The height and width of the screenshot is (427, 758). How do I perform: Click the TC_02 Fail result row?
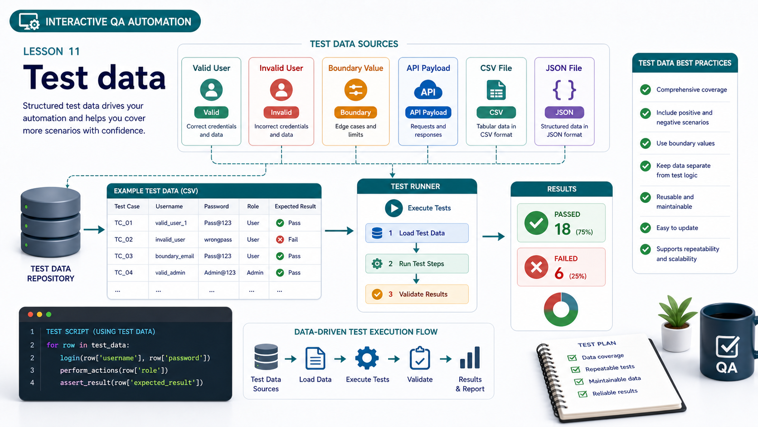214,240
